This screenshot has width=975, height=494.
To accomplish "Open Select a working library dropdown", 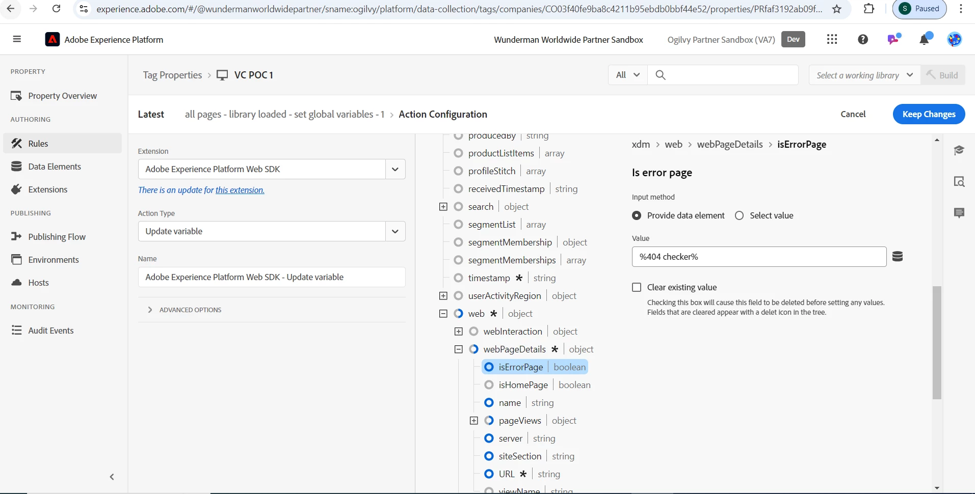I will click(865, 75).
